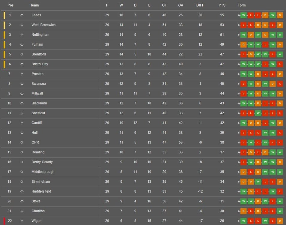Open the Huddersfield team link
Image resolution: width=286 pixels, height=225 pixels.
click(41, 191)
